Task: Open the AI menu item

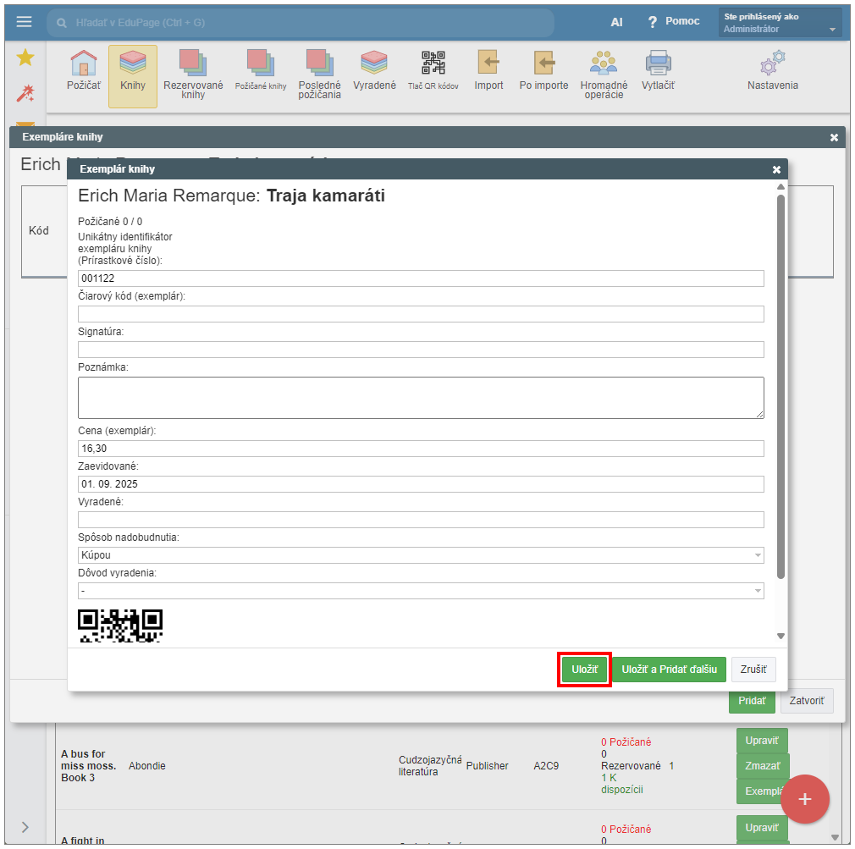Action: [x=616, y=22]
